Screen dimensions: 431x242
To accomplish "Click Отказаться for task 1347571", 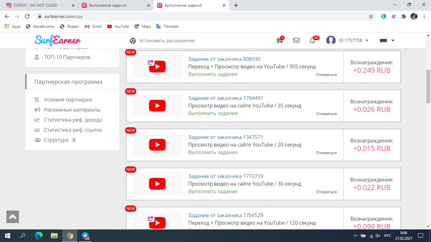I will point(327,153).
